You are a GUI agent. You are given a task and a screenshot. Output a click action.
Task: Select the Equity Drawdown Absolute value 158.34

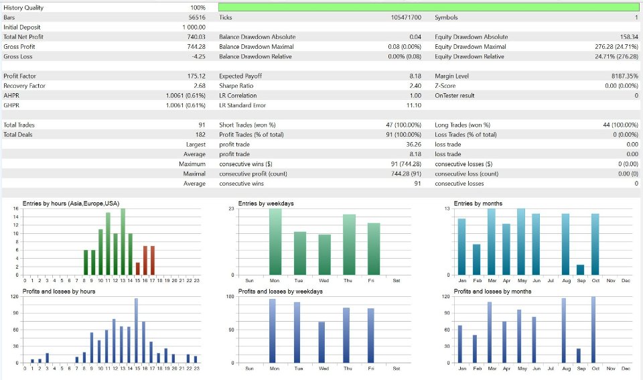coord(629,37)
